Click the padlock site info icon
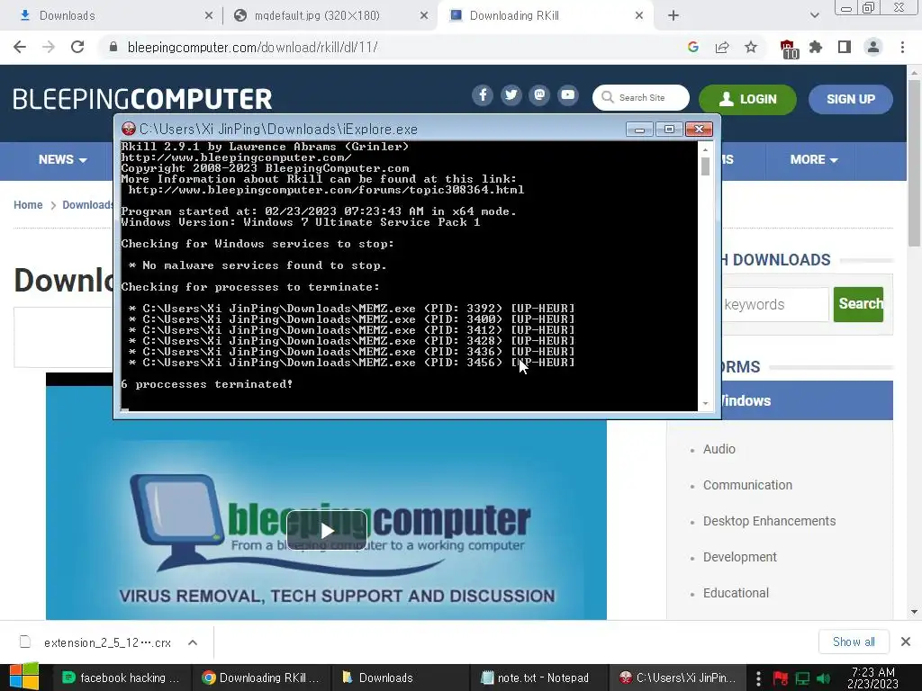This screenshot has width=922, height=691. coord(113,47)
